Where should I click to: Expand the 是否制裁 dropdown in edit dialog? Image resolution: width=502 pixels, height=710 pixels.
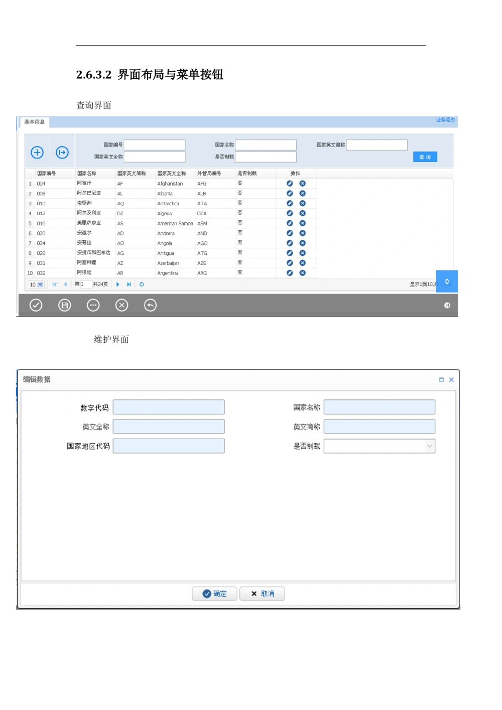[429, 446]
